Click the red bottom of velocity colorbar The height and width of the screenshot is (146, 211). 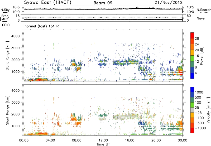[192, 130]
